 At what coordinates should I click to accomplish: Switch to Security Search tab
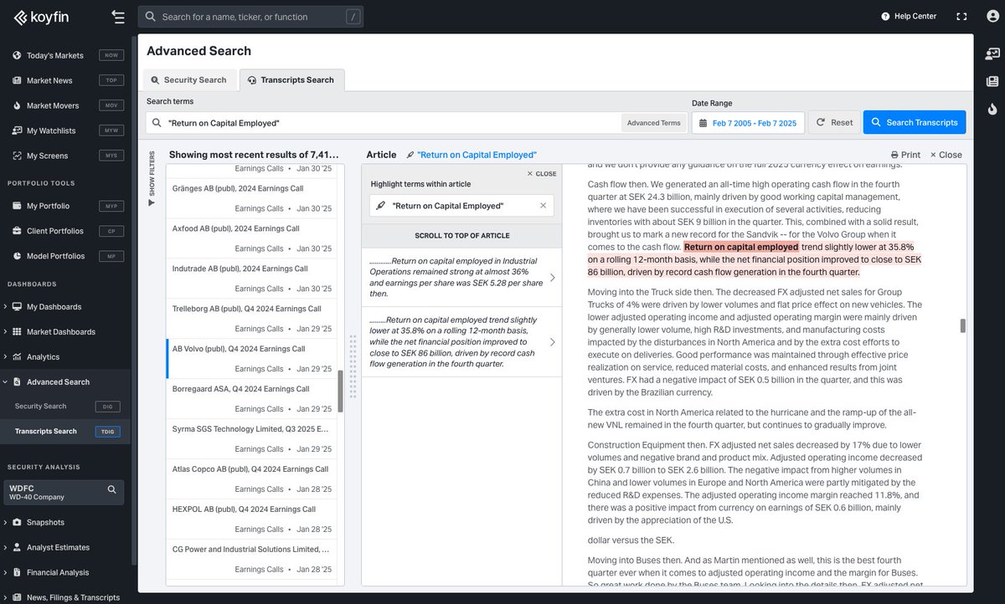click(x=189, y=80)
